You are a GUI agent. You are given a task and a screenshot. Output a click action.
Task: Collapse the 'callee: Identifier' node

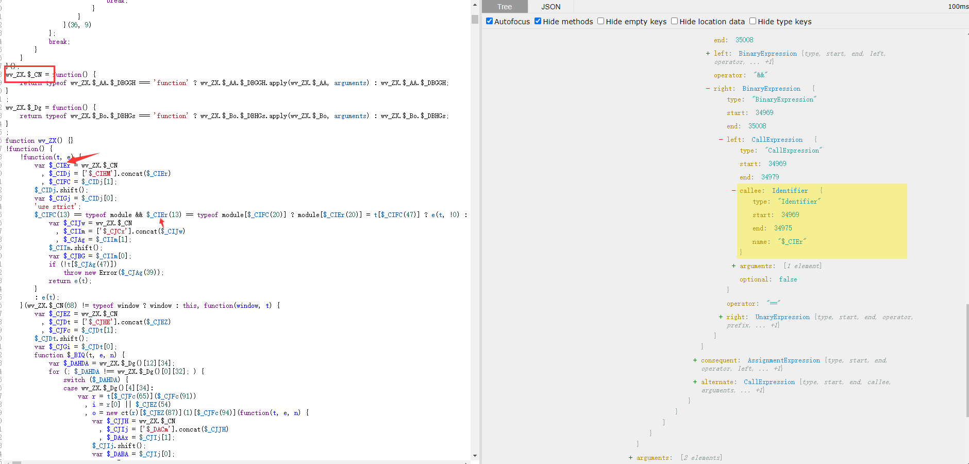[x=733, y=191]
